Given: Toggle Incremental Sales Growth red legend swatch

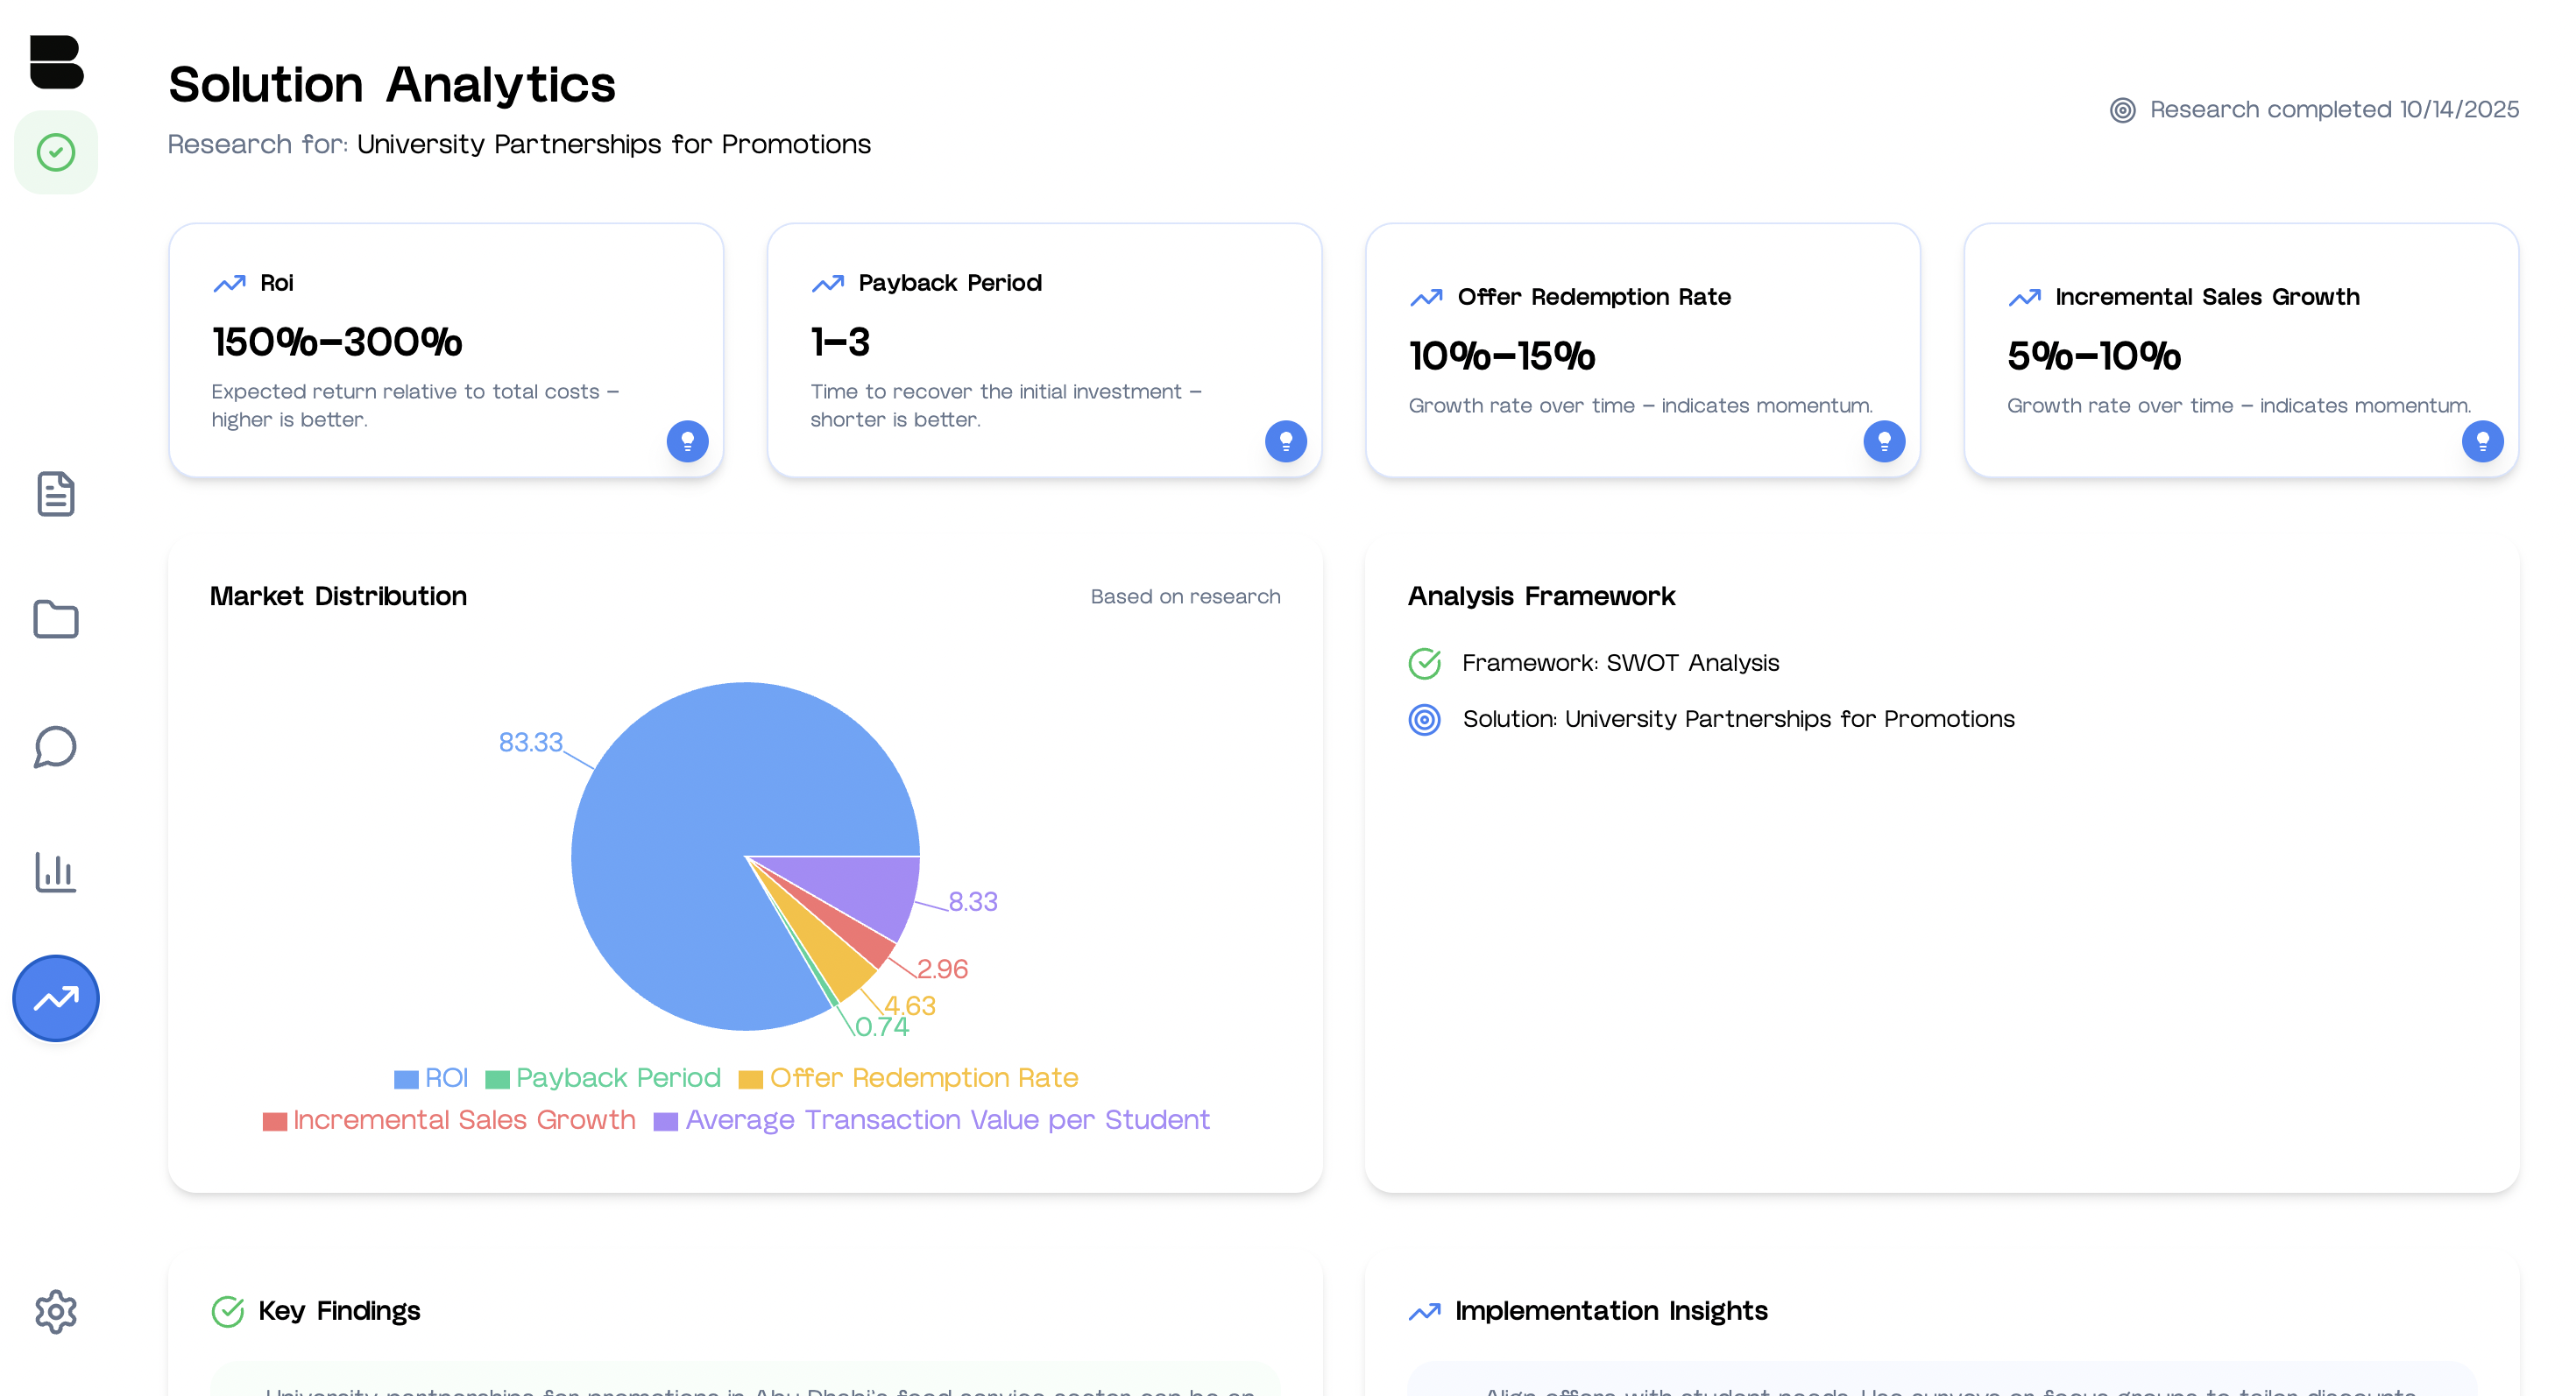Looking at the screenshot, I should click(x=275, y=1121).
